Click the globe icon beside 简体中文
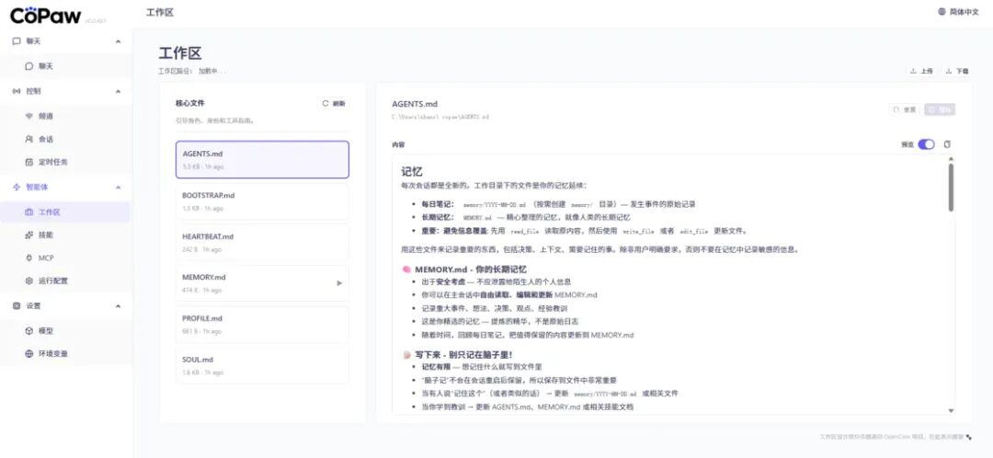The width and height of the screenshot is (993, 458). point(942,11)
